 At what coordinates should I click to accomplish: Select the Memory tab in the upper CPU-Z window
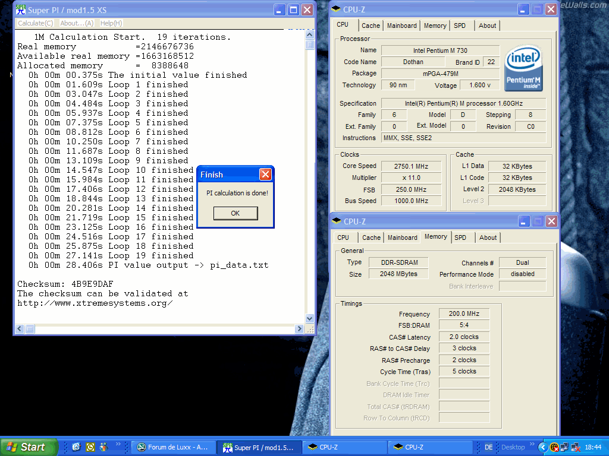(x=435, y=26)
